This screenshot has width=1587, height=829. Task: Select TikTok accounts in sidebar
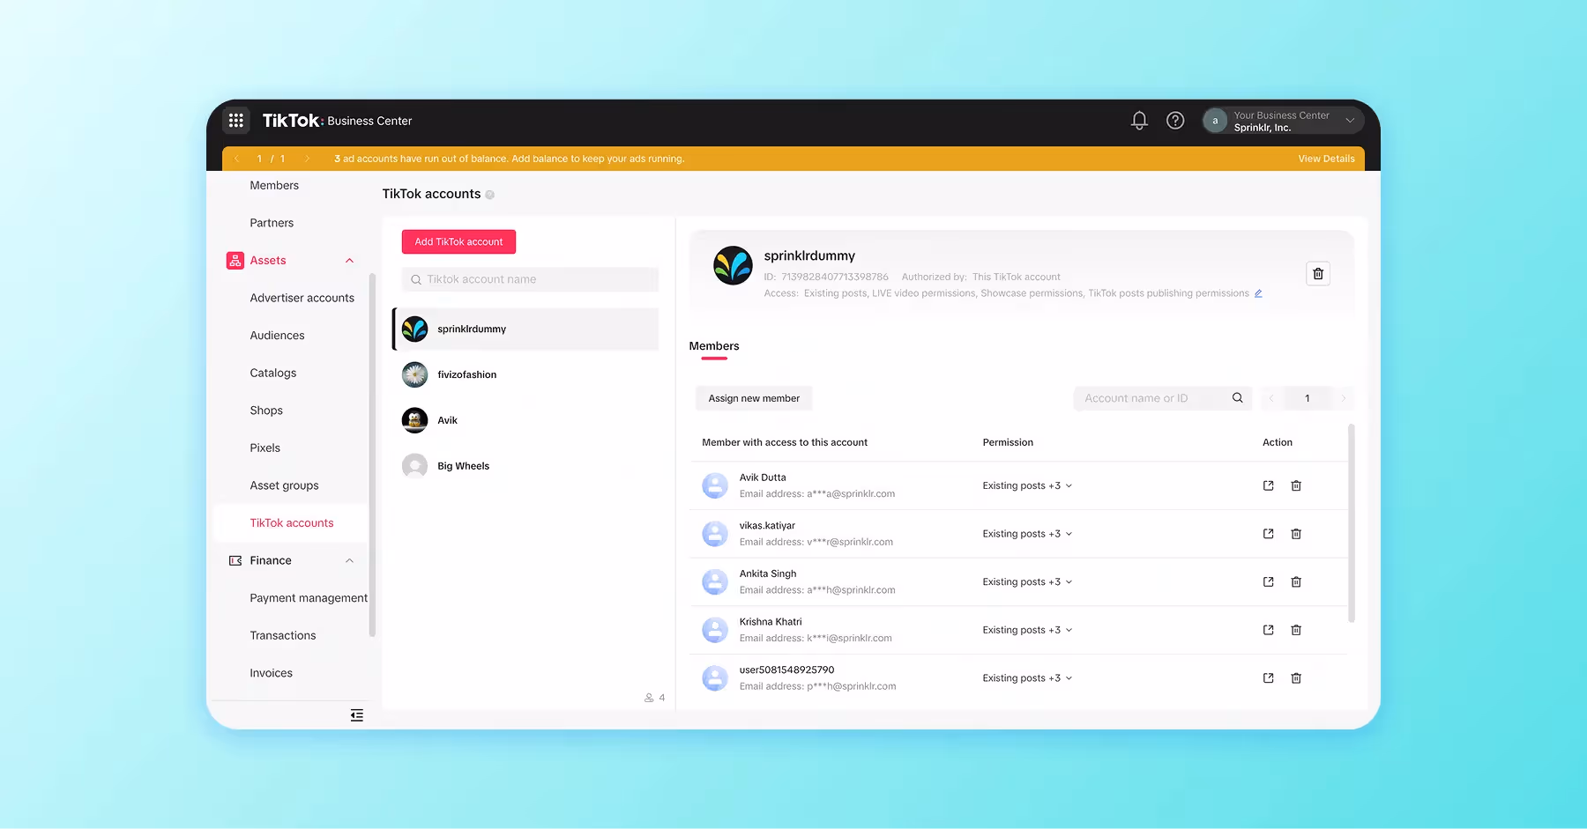click(x=291, y=523)
